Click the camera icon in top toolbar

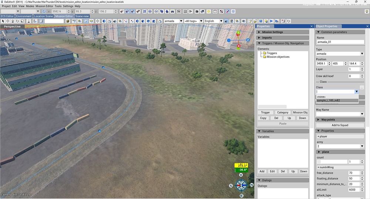197,11
